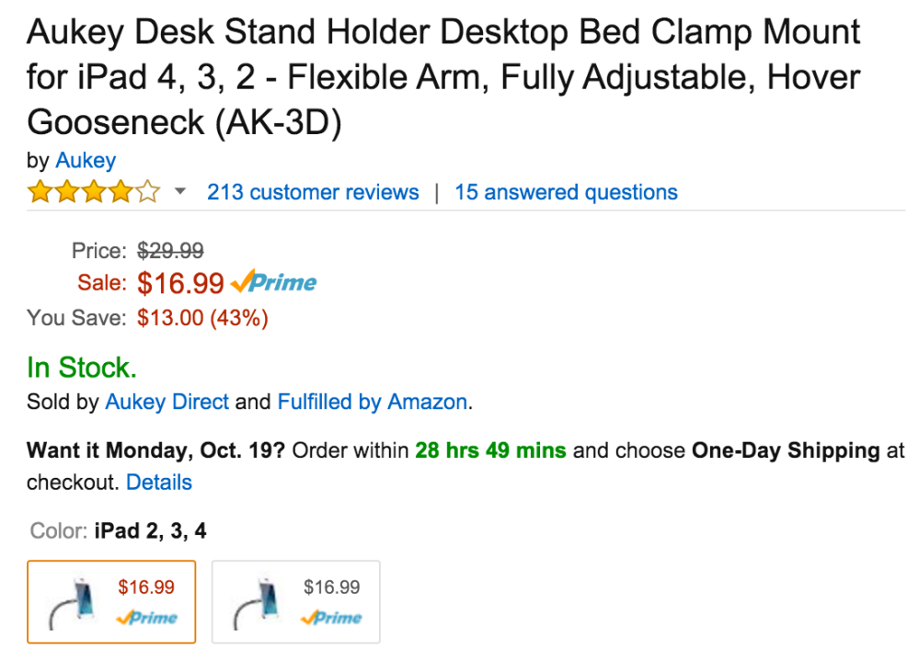Click the Prime logo beside sale price
The height and width of the screenshot is (659, 919).
(x=274, y=283)
